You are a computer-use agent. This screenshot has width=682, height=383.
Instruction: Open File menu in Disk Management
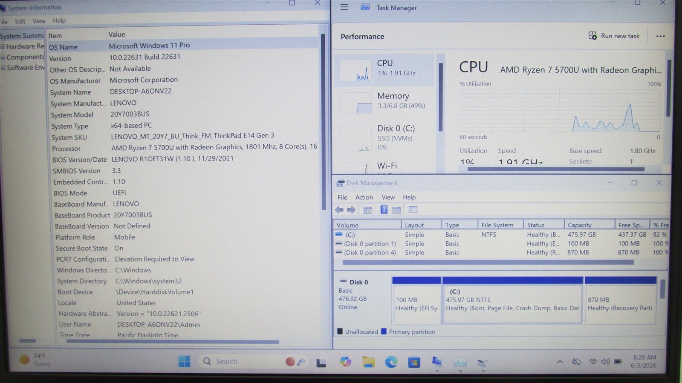(342, 197)
